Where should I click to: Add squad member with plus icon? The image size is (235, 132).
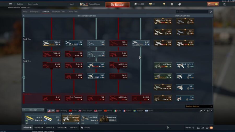(x=193, y=128)
